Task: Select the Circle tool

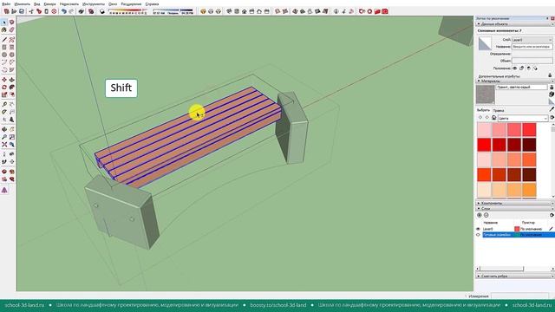Action: (4, 55)
